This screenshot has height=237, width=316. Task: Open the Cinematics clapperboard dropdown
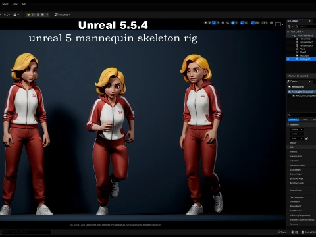[16, 14]
